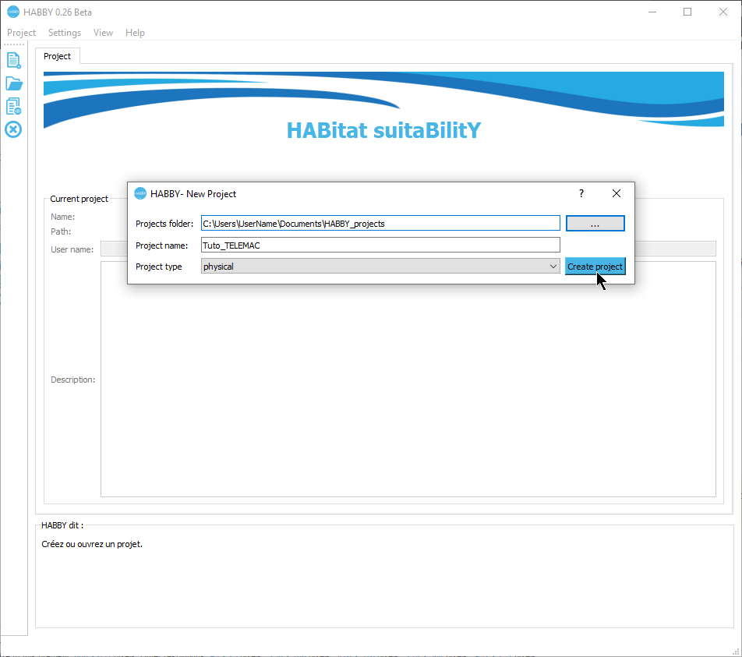This screenshot has width=742, height=657.
Task: Close the New Project dialog
Action: tap(616, 193)
